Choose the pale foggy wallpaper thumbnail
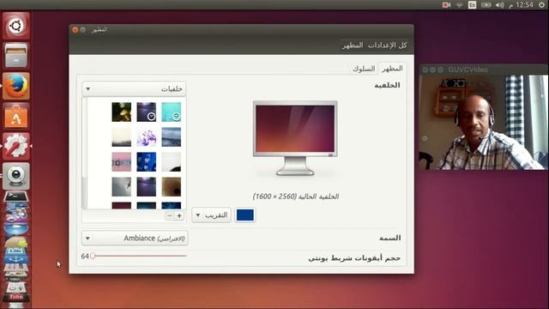Image resolution: width=549 pixels, height=309 pixels. pyautogui.click(x=122, y=137)
